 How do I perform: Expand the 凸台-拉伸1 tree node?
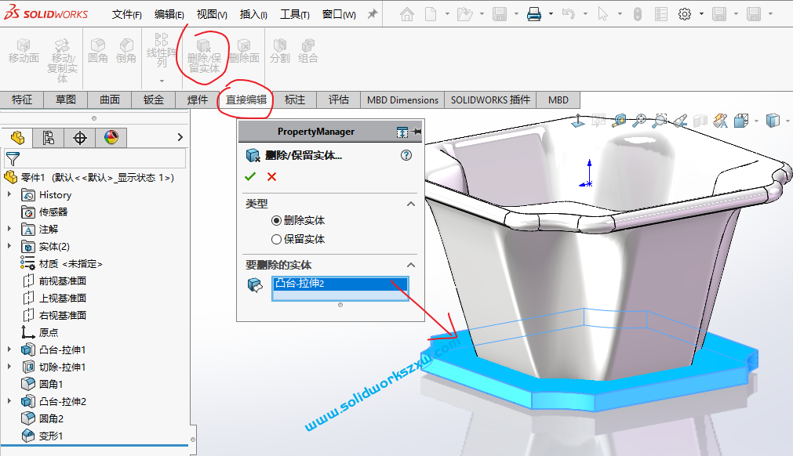9,349
